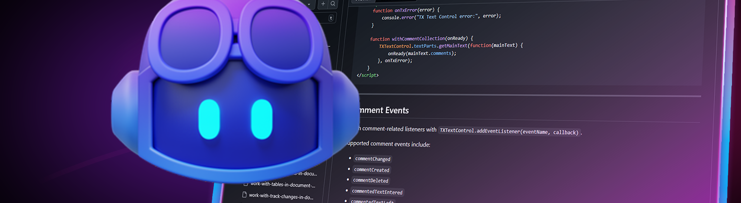Click the commentDeleted list item
The width and height of the screenshot is (741, 203).
pos(371,180)
